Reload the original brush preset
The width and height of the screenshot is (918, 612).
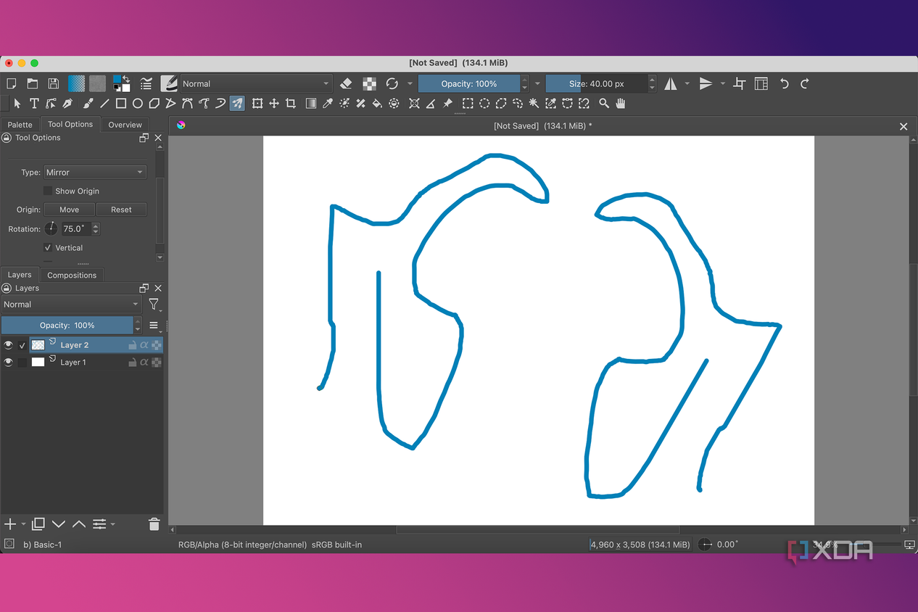(x=392, y=84)
